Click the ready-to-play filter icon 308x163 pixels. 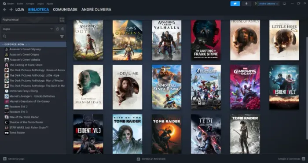pos(62,29)
